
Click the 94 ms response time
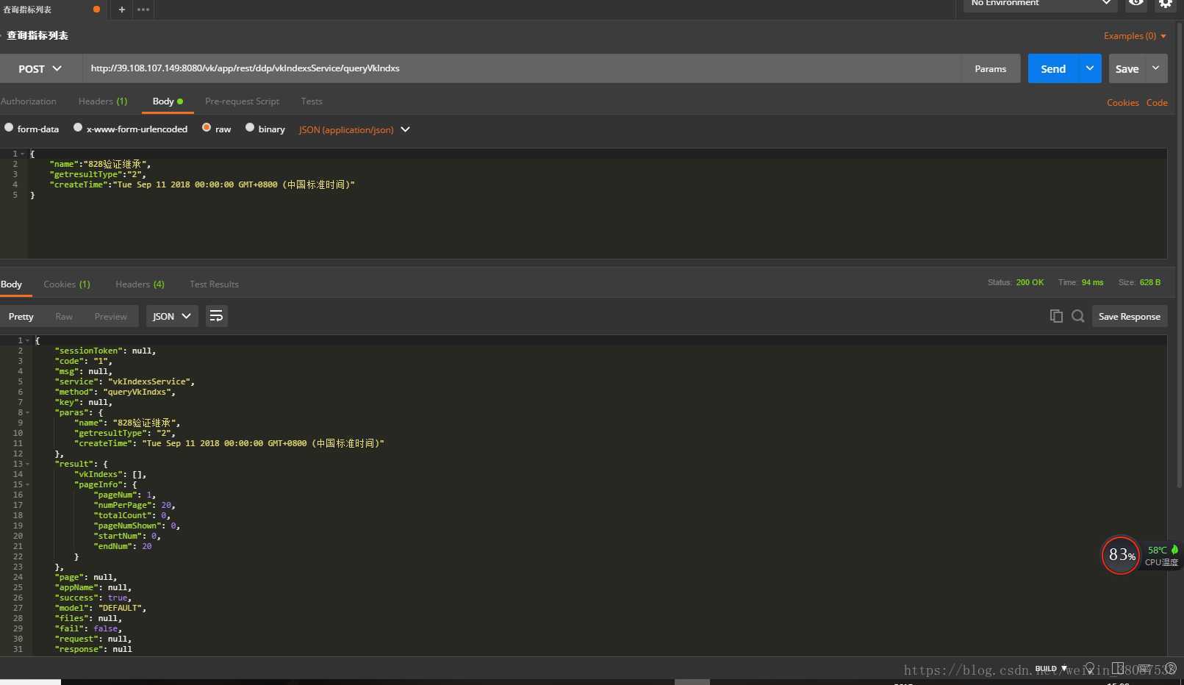[x=1092, y=282]
